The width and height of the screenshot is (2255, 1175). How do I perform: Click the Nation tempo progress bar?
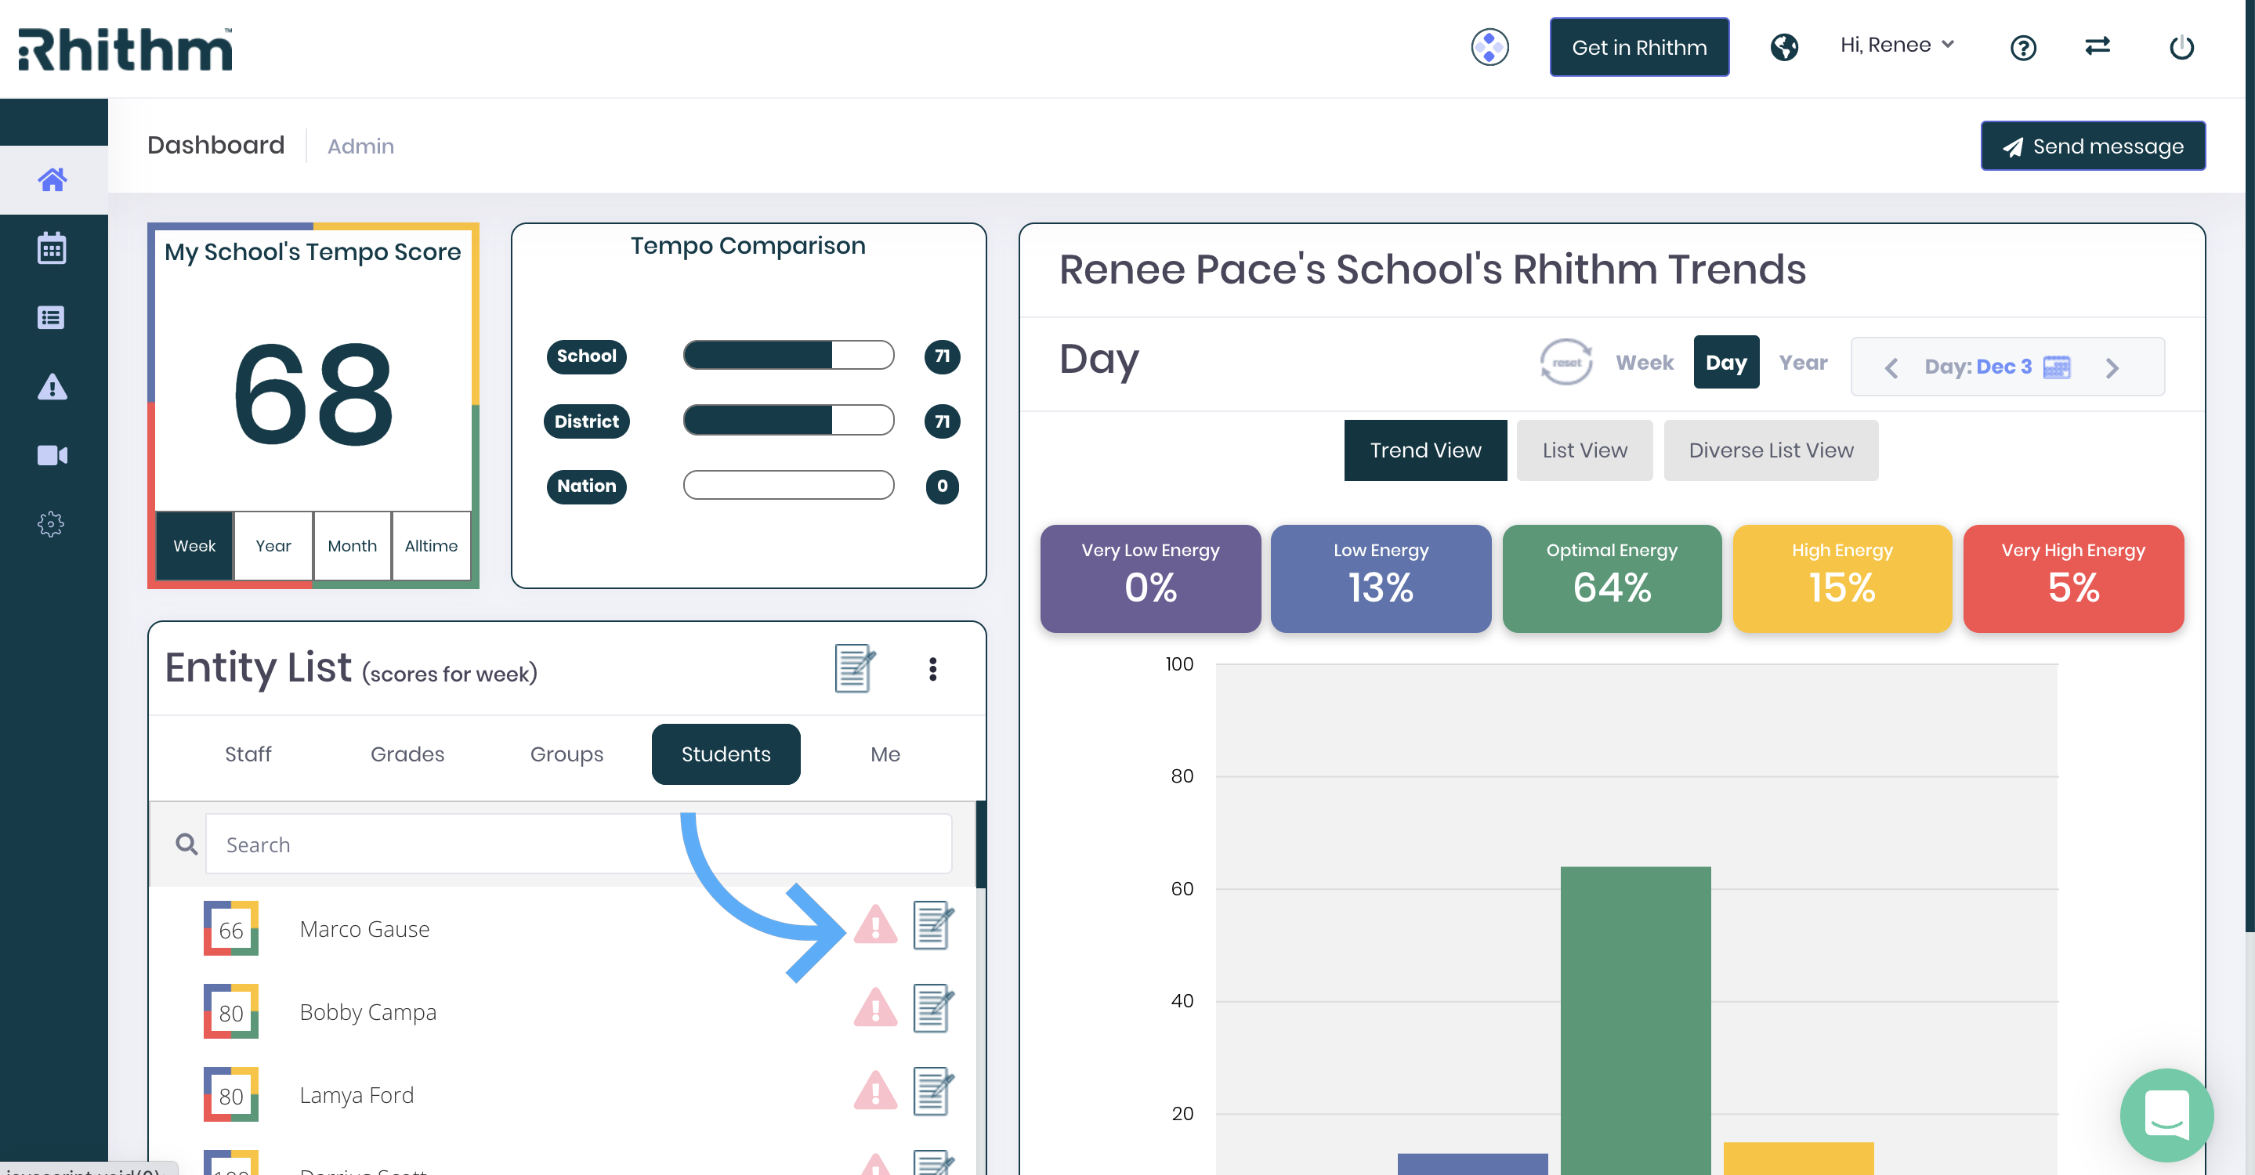click(x=788, y=485)
